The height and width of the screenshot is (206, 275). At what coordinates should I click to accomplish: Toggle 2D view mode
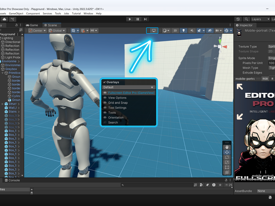point(175,31)
